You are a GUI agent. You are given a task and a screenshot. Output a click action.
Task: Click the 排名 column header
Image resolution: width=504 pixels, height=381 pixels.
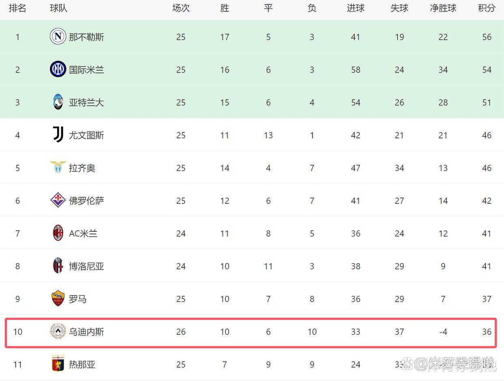click(x=17, y=8)
